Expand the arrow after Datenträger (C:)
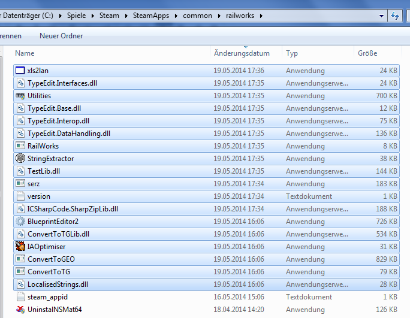The height and width of the screenshot is (318, 410). pyautogui.click(x=61, y=16)
